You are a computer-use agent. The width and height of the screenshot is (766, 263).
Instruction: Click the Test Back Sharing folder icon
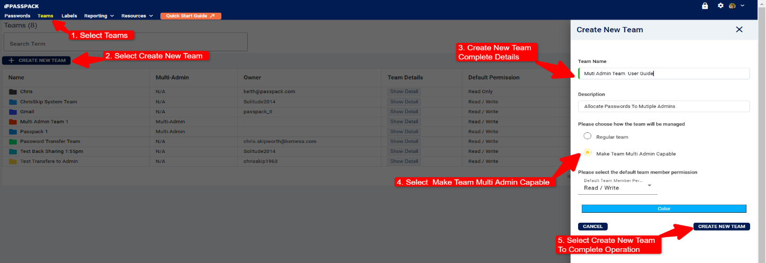coord(13,151)
